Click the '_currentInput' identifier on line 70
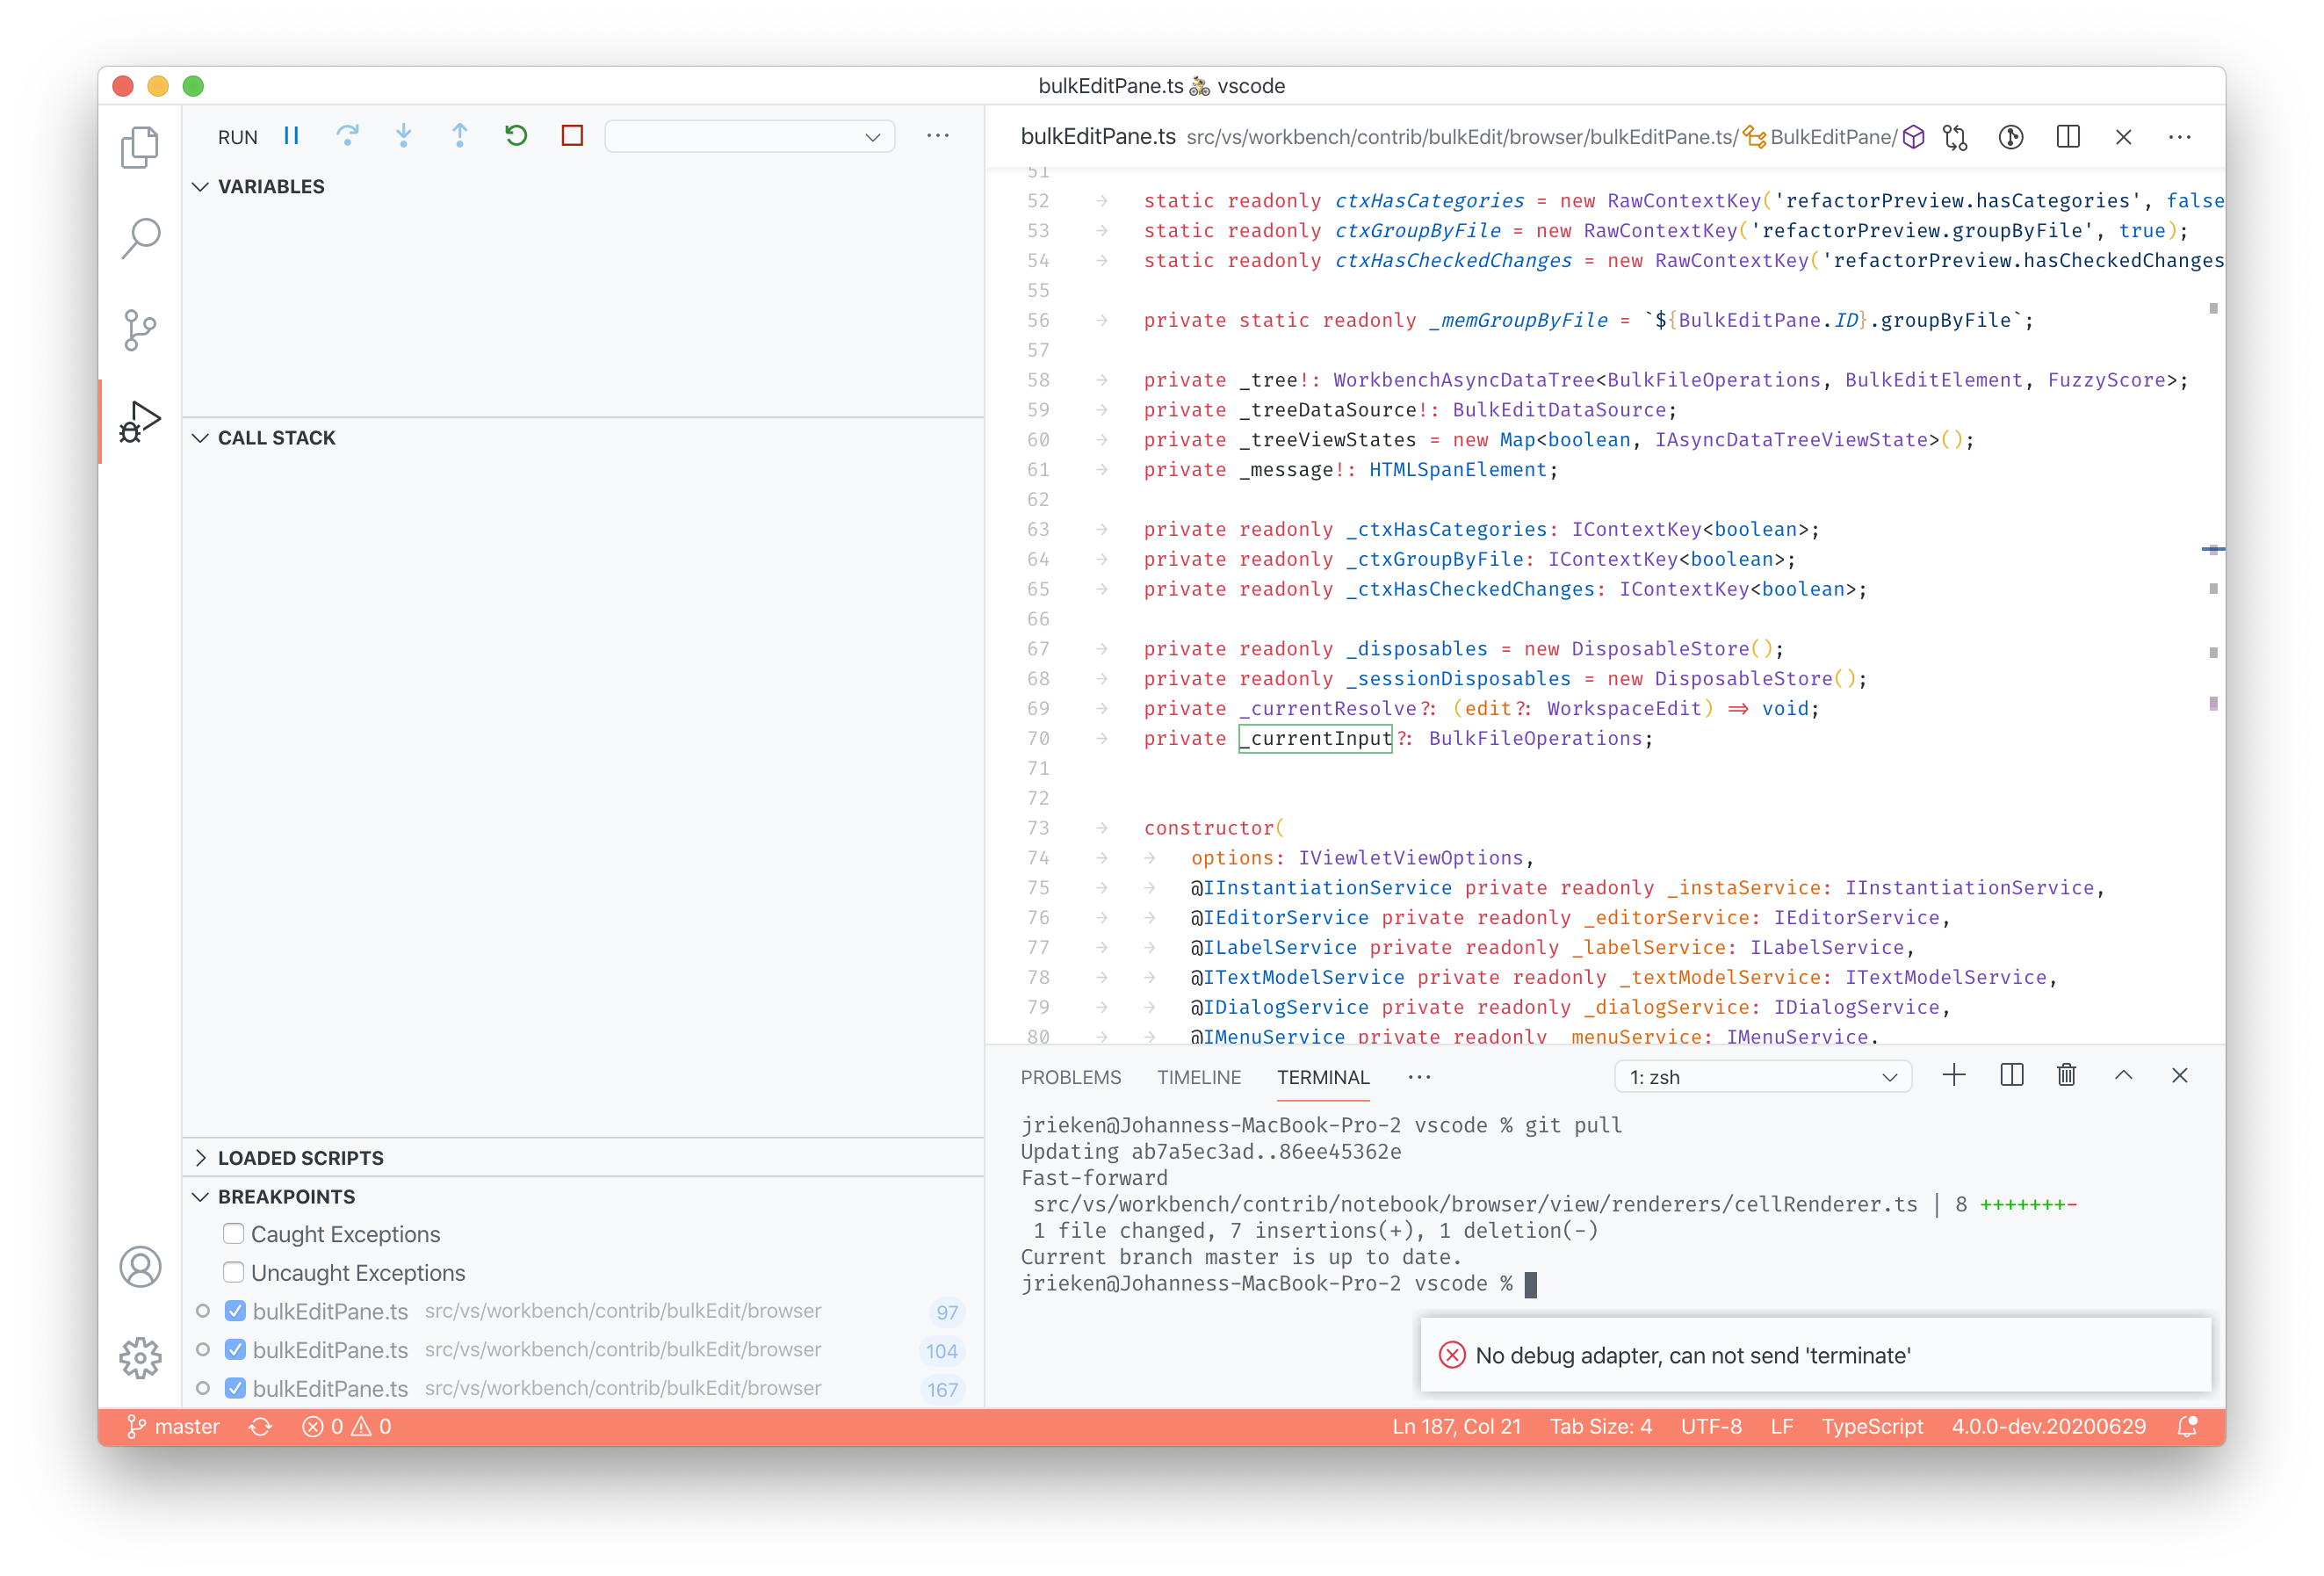This screenshot has width=2324, height=1576. point(1315,738)
